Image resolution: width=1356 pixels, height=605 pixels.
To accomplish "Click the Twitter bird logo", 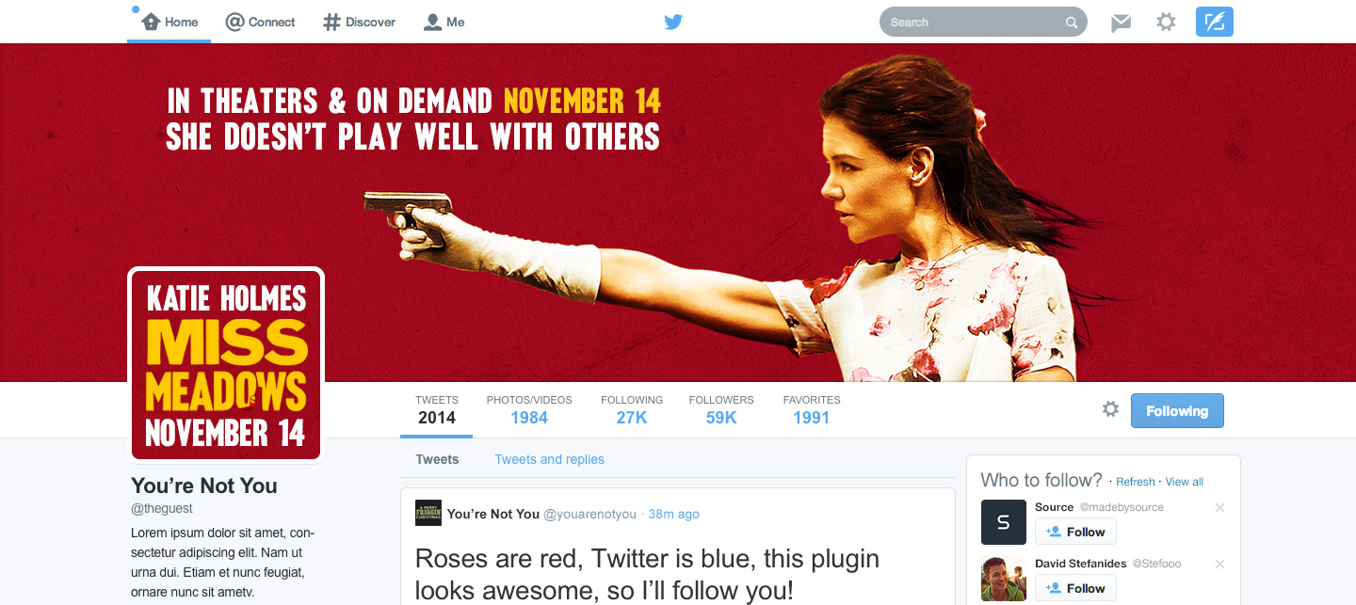I will pos(672,22).
